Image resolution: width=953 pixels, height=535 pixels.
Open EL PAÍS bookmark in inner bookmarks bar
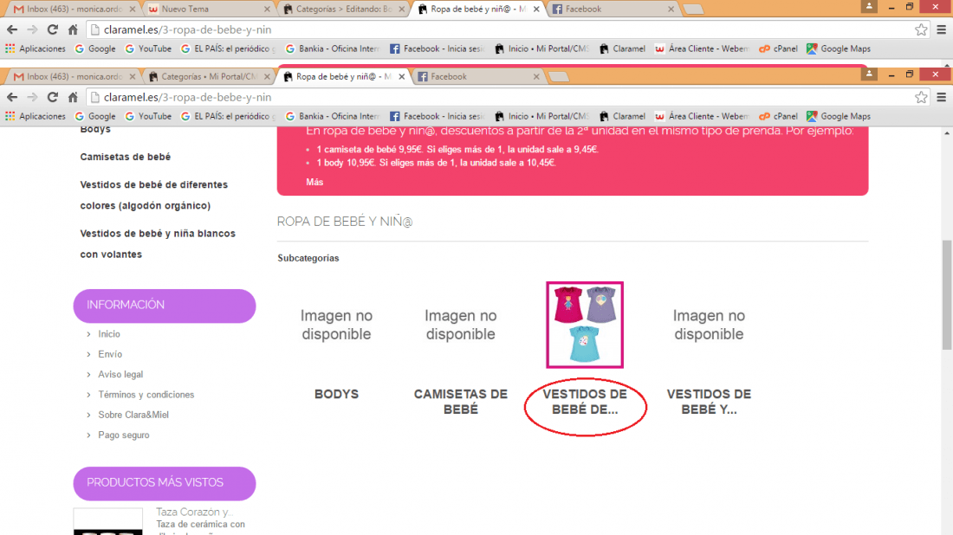coord(228,116)
